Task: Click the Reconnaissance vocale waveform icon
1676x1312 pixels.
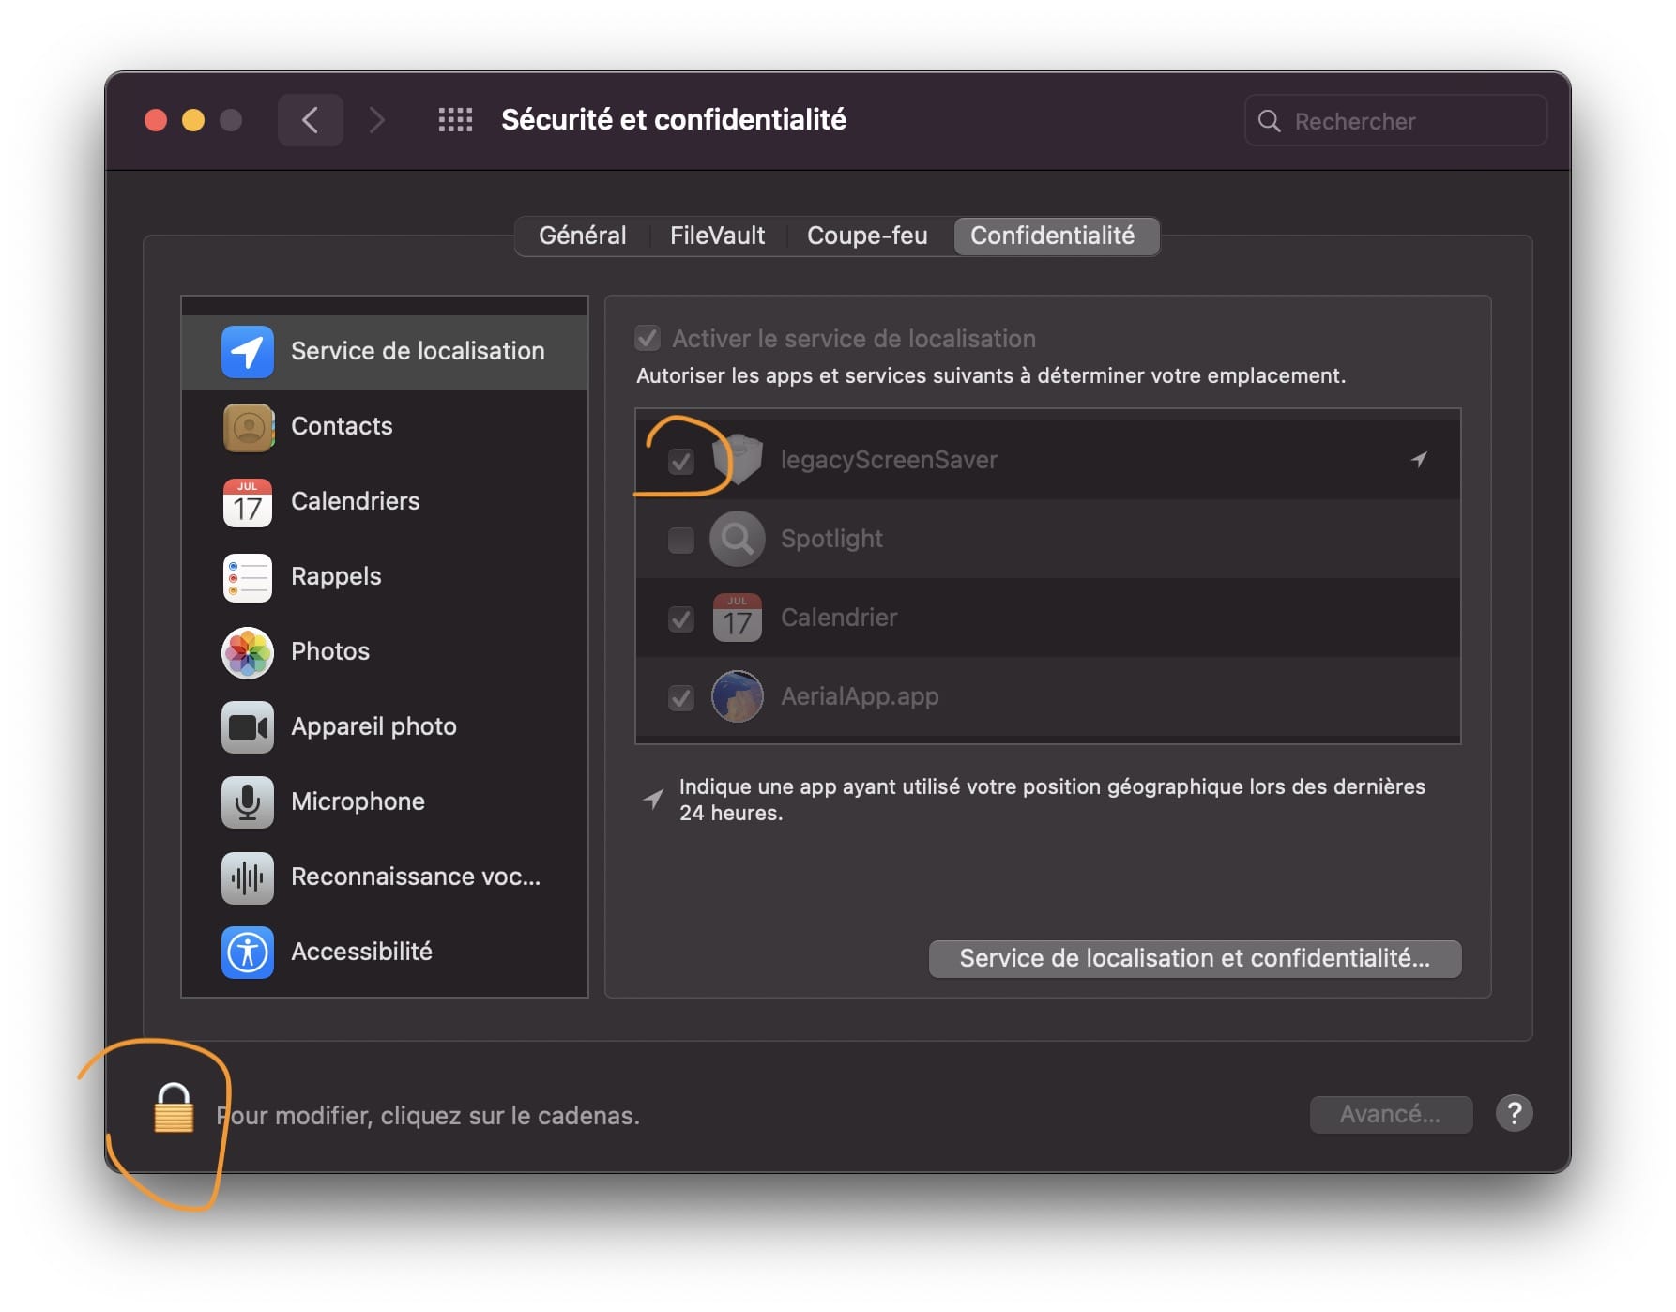Action: (x=248, y=877)
